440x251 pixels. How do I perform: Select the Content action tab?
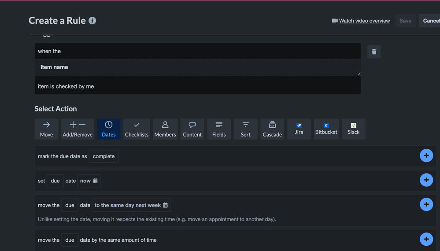click(192, 129)
